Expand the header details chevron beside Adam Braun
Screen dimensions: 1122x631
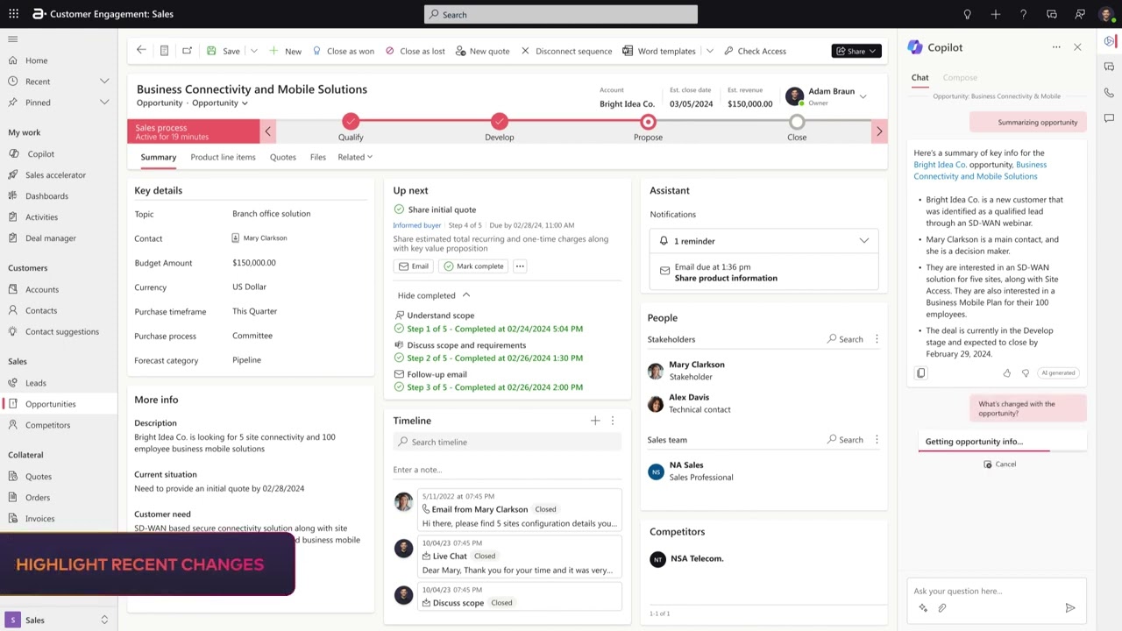click(x=863, y=96)
